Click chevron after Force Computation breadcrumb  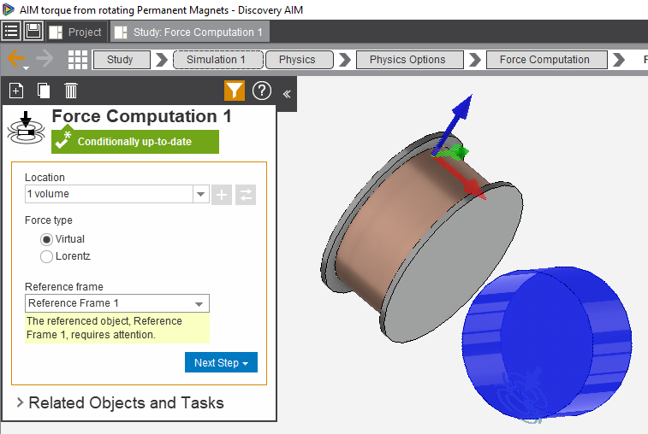(619, 60)
